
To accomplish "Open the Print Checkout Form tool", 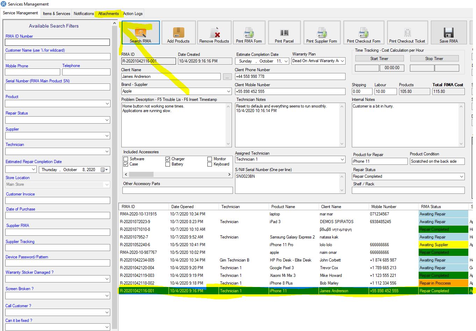I will pyautogui.click(x=364, y=32).
